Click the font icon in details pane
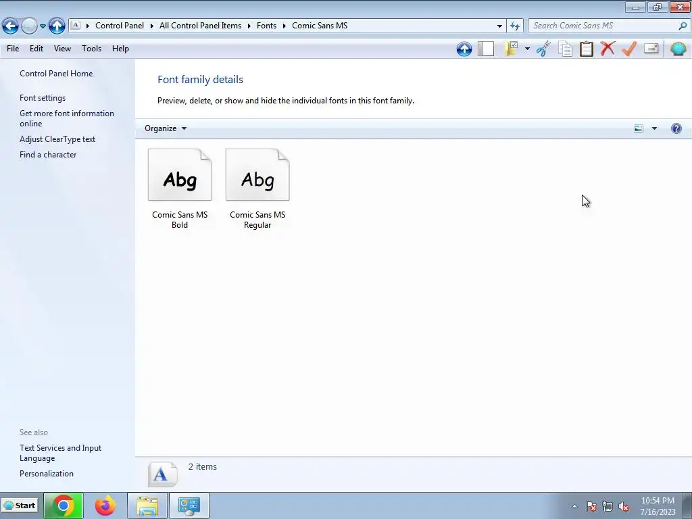Screen dimensions: 692x519 click(162, 474)
